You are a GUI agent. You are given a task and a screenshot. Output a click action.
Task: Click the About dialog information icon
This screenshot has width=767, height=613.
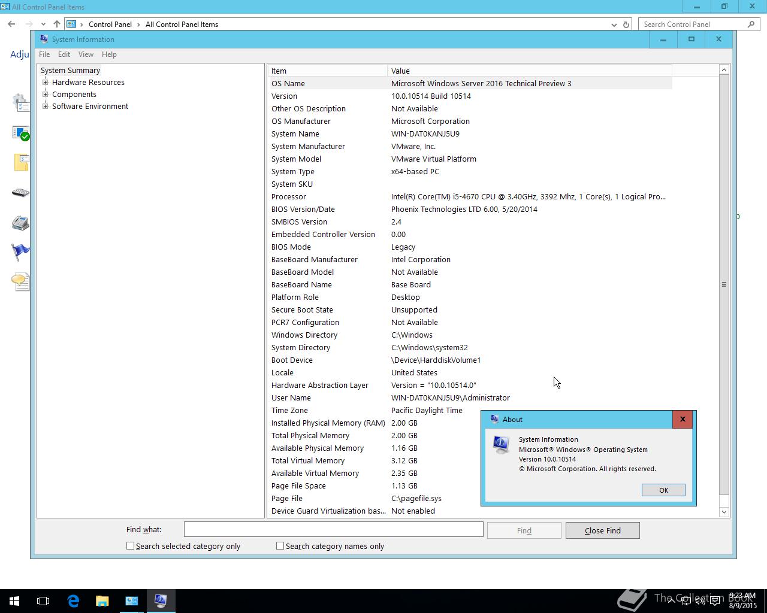(501, 445)
